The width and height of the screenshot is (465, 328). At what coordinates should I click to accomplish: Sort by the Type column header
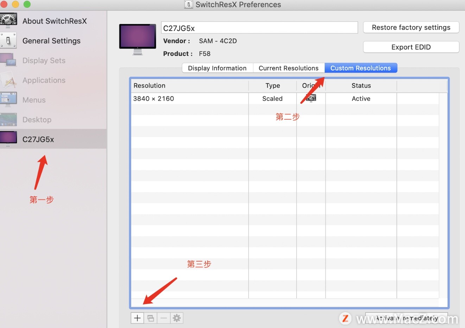273,86
